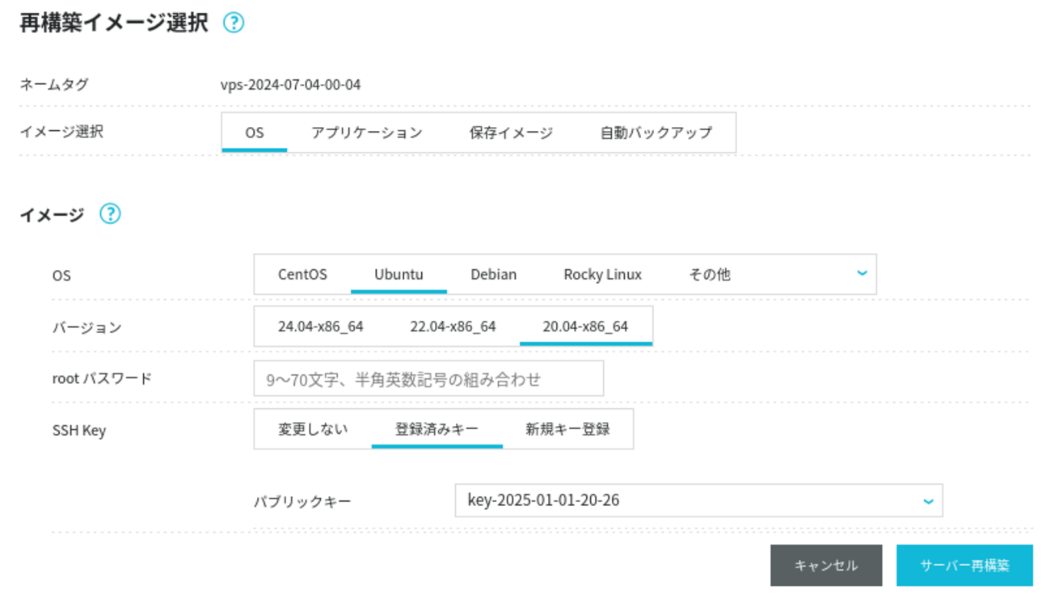Image resolution: width=1050 pixels, height=607 pixels.
Task: Select Debian as the OS
Action: coord(493,275)
